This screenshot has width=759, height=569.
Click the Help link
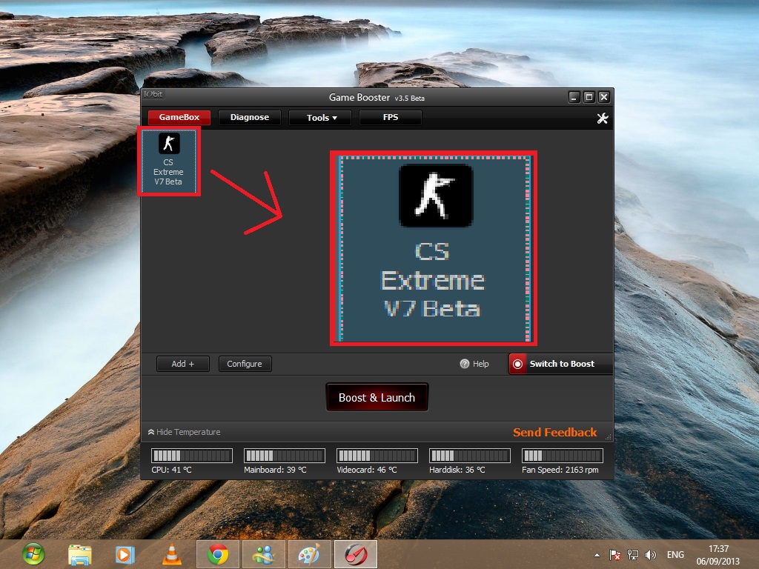[480, 364]
